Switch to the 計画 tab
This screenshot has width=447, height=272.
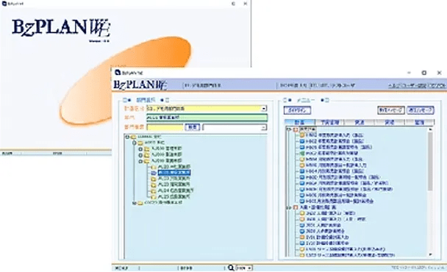tap(300, 122)
